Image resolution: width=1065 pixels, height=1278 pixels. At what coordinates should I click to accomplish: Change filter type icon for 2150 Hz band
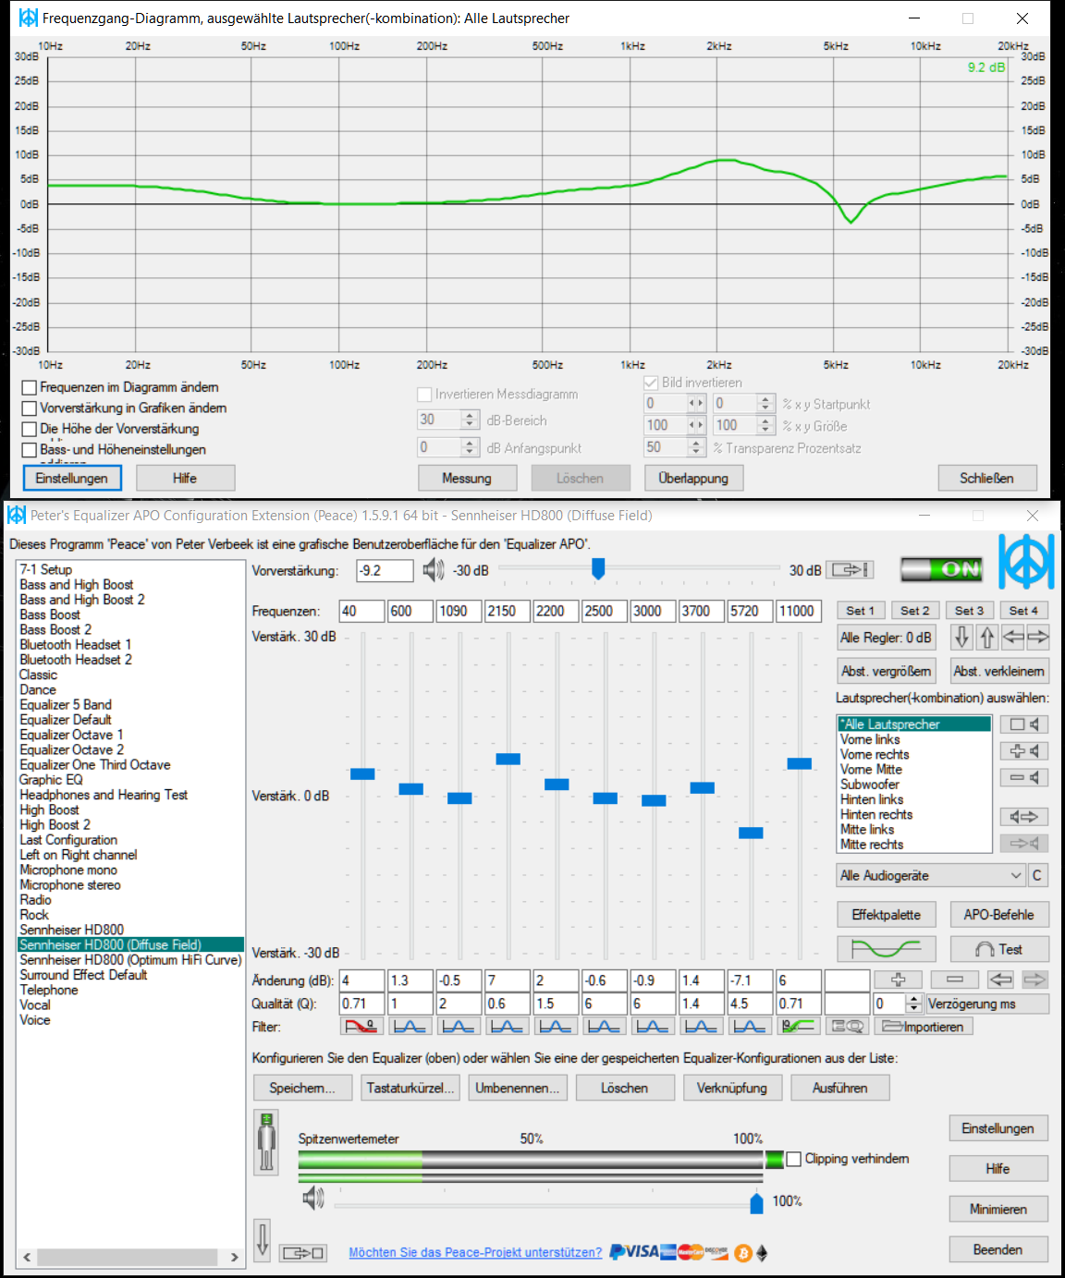[x=507, y=1026]
